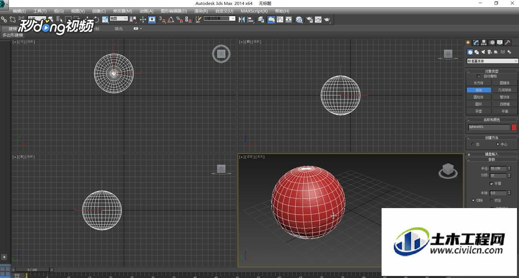Open the 工具(T) menu

[x=40, y=11]
